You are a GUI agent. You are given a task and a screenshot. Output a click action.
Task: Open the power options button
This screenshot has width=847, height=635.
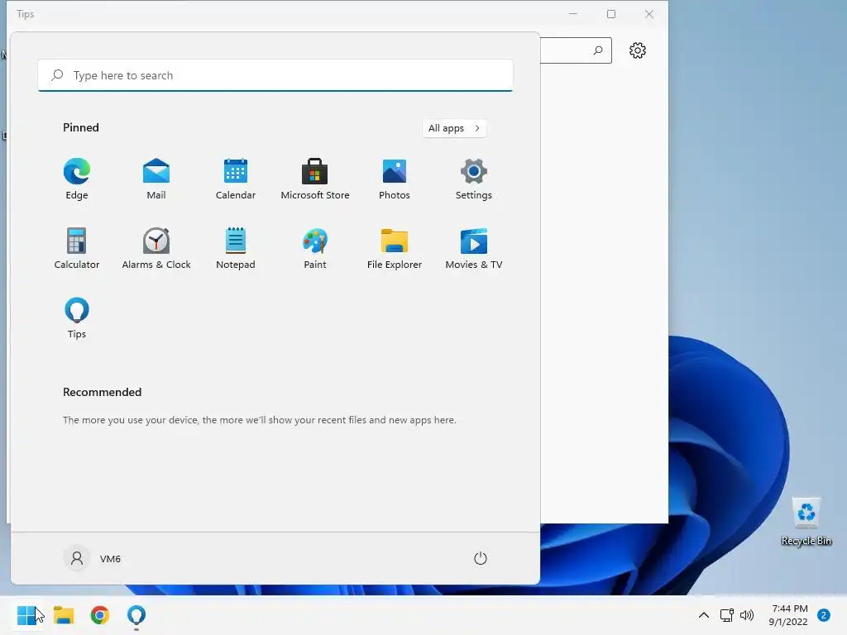click(481, 558)
